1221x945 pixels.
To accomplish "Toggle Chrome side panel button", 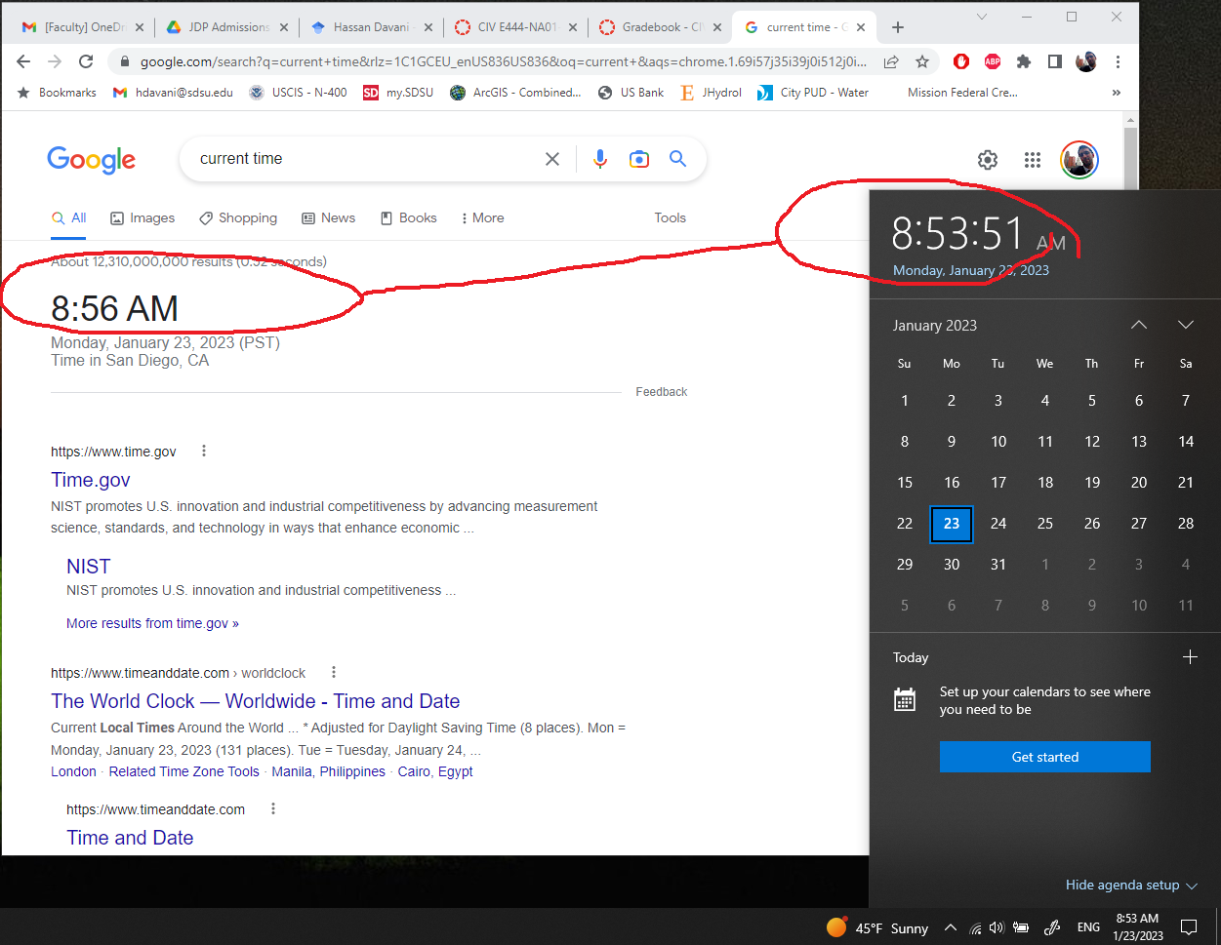I will point(1055,61).
